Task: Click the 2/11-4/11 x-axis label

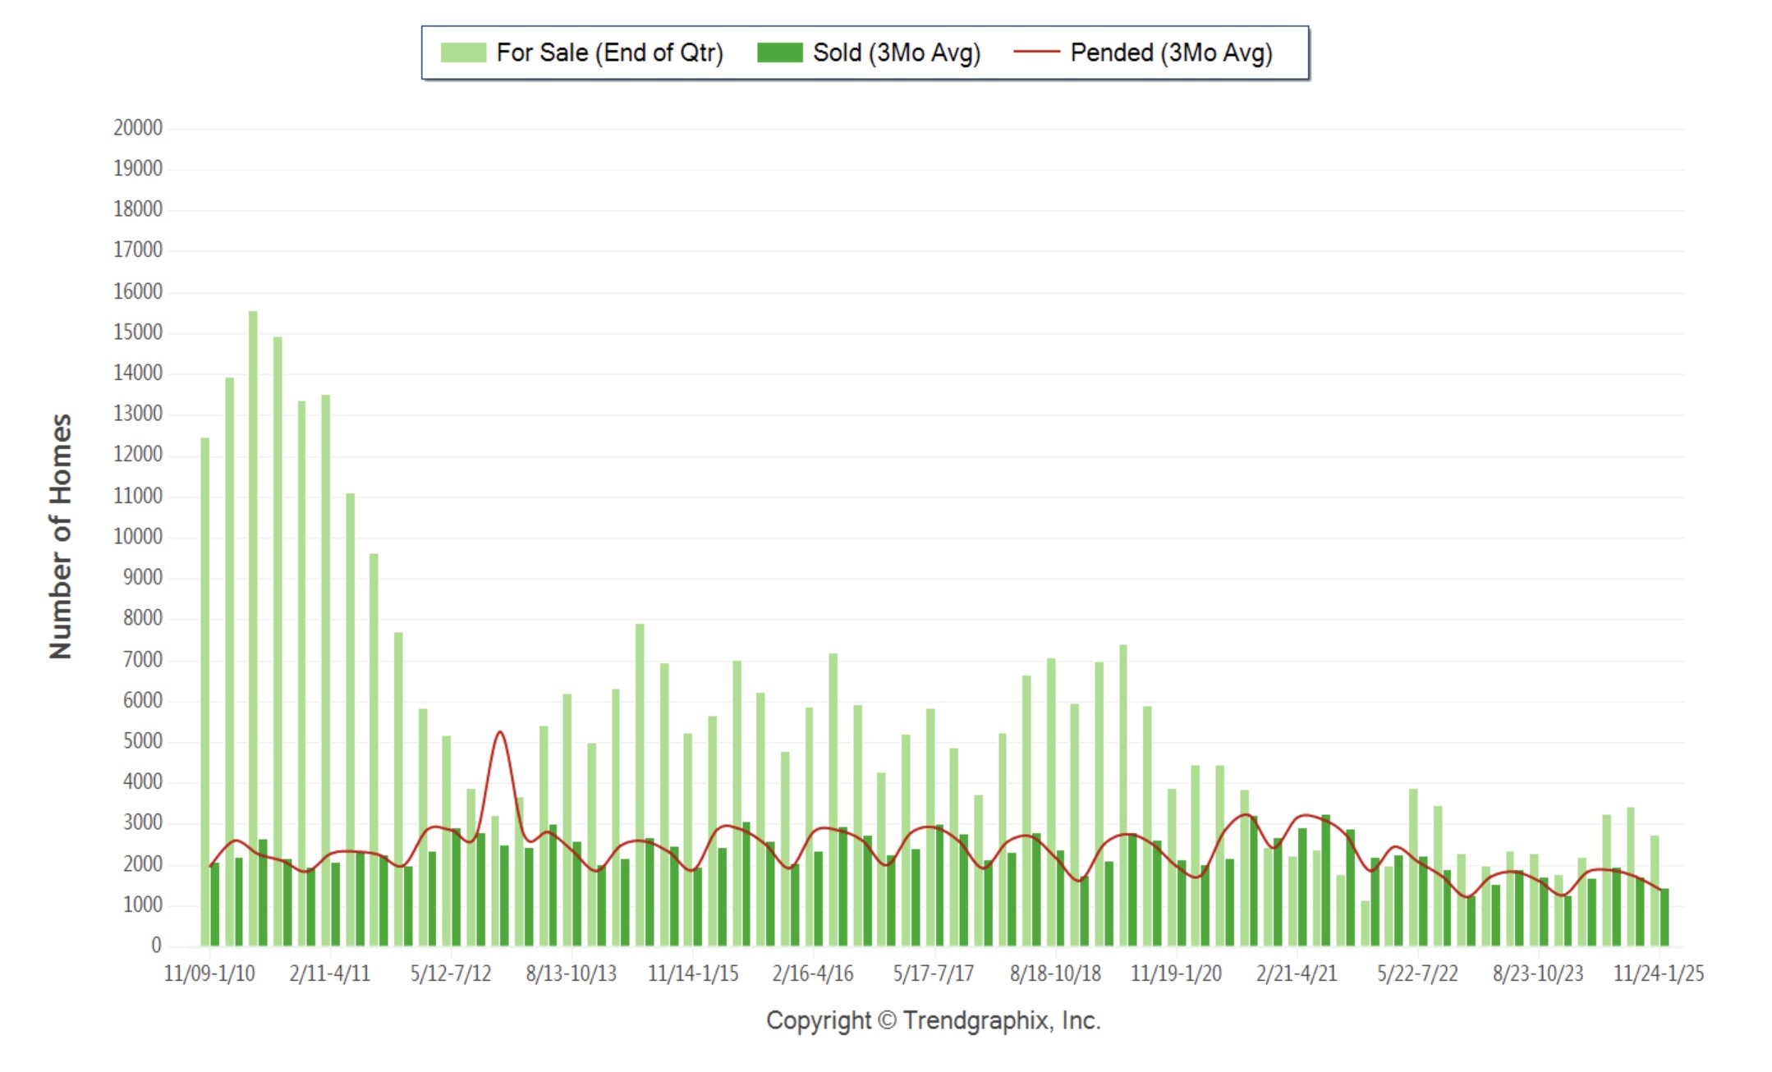Action: 330,974
